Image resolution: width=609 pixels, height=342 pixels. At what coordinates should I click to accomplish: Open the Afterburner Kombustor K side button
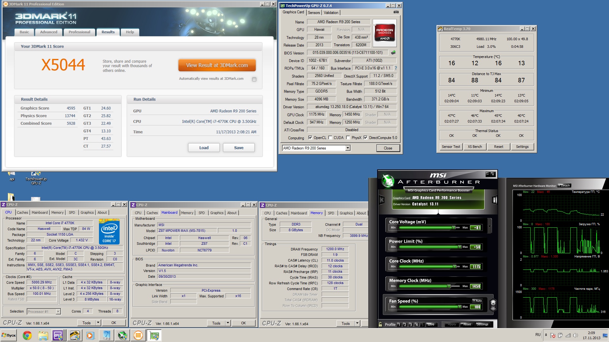pos(382,200)
